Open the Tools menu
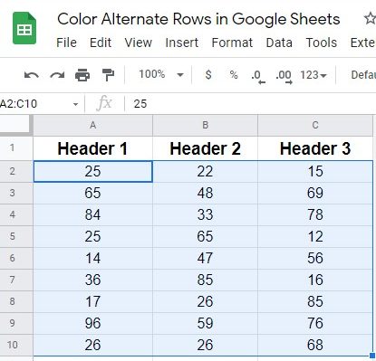This screenshot has height=361, width=376. point(322,43)
